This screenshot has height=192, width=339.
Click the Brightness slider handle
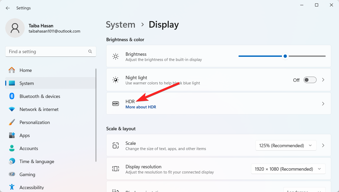click(285, 56)
